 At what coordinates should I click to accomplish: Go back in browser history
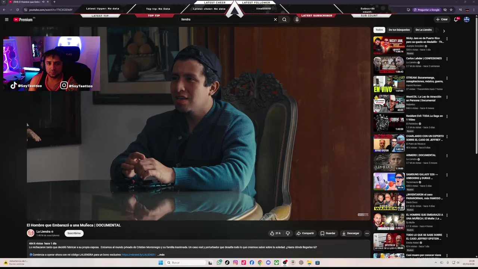click(x=4, y=10)
